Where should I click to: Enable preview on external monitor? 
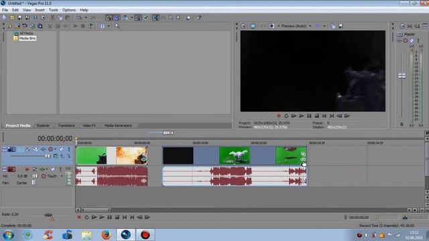(253, 26)
